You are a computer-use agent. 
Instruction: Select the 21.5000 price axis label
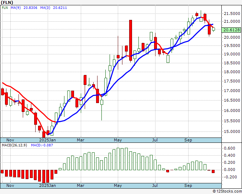pyautogui.click(x=232, y=14)
